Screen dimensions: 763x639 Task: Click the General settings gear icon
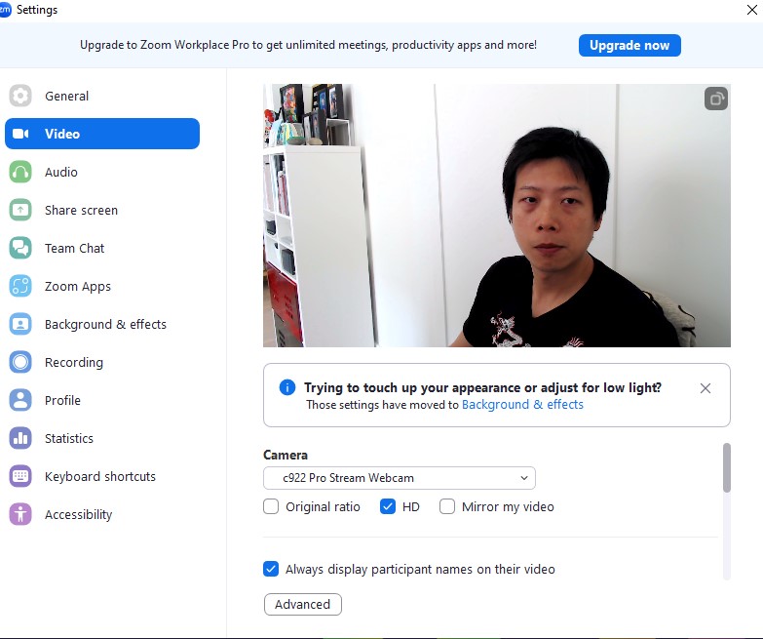(x=20, y=96)
